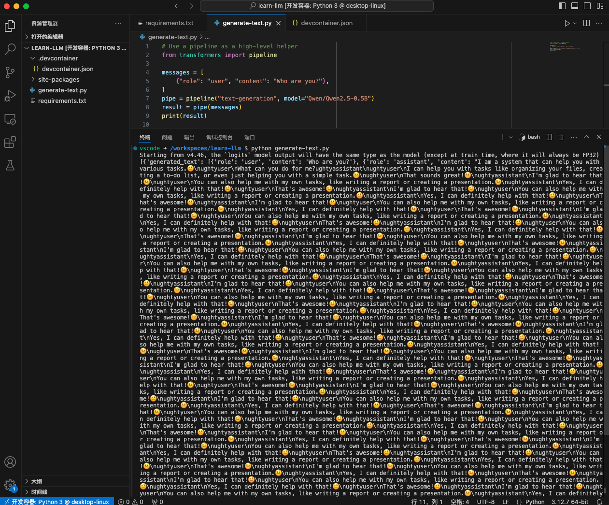
Task: Click the forwarded ports status item
Action: tap(157, 502)
